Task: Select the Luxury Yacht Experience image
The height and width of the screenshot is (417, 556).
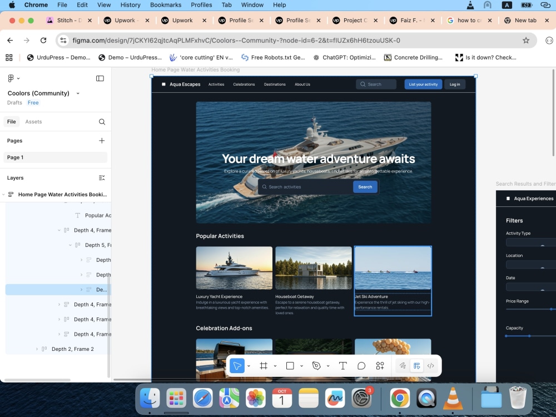Action: (234, 268)
